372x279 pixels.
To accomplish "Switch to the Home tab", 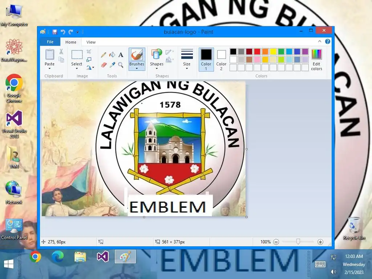I will click(71, 42).
